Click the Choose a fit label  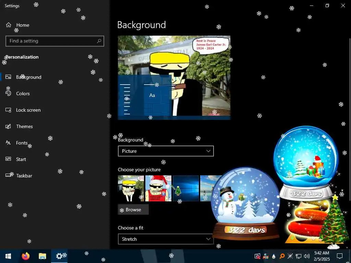click(131, 228)
